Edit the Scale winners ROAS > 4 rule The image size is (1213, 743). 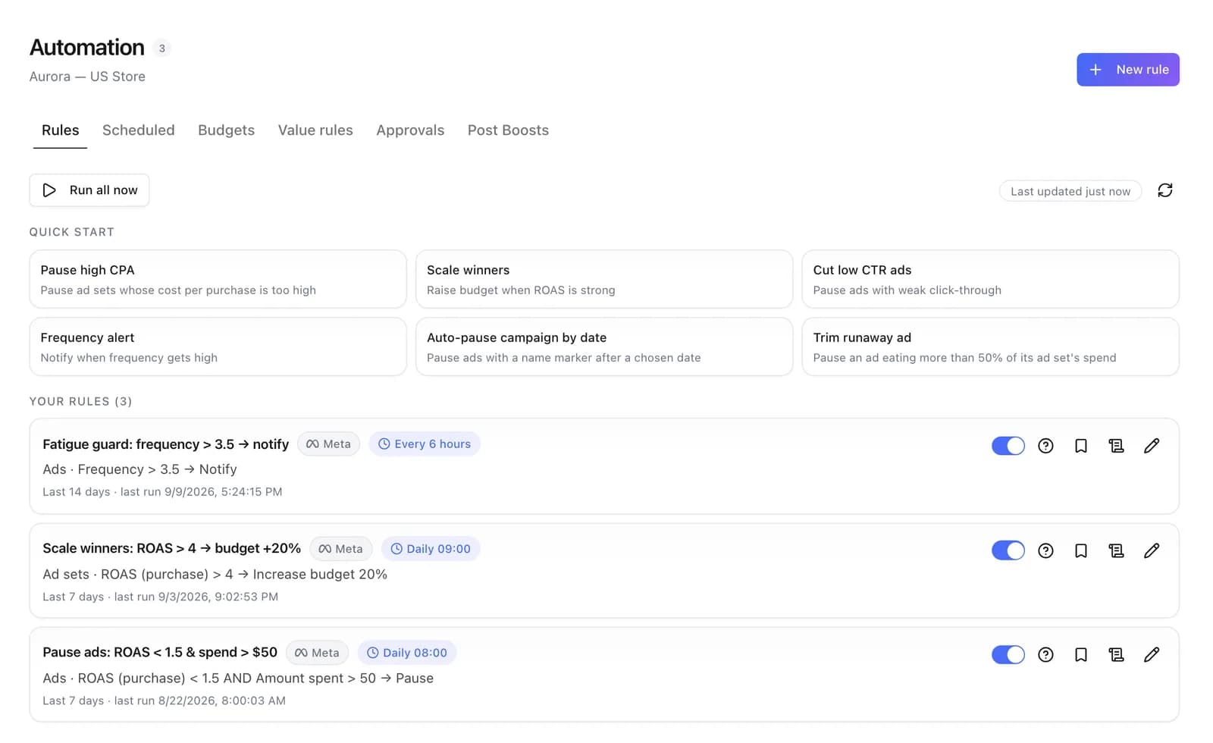[1152, 550]
